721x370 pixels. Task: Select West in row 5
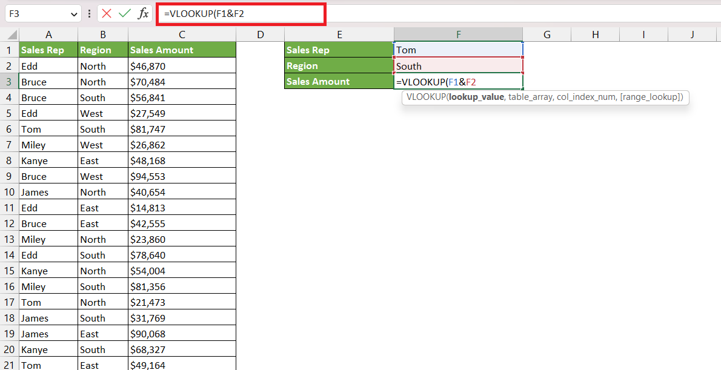click(x=103, y=113)
